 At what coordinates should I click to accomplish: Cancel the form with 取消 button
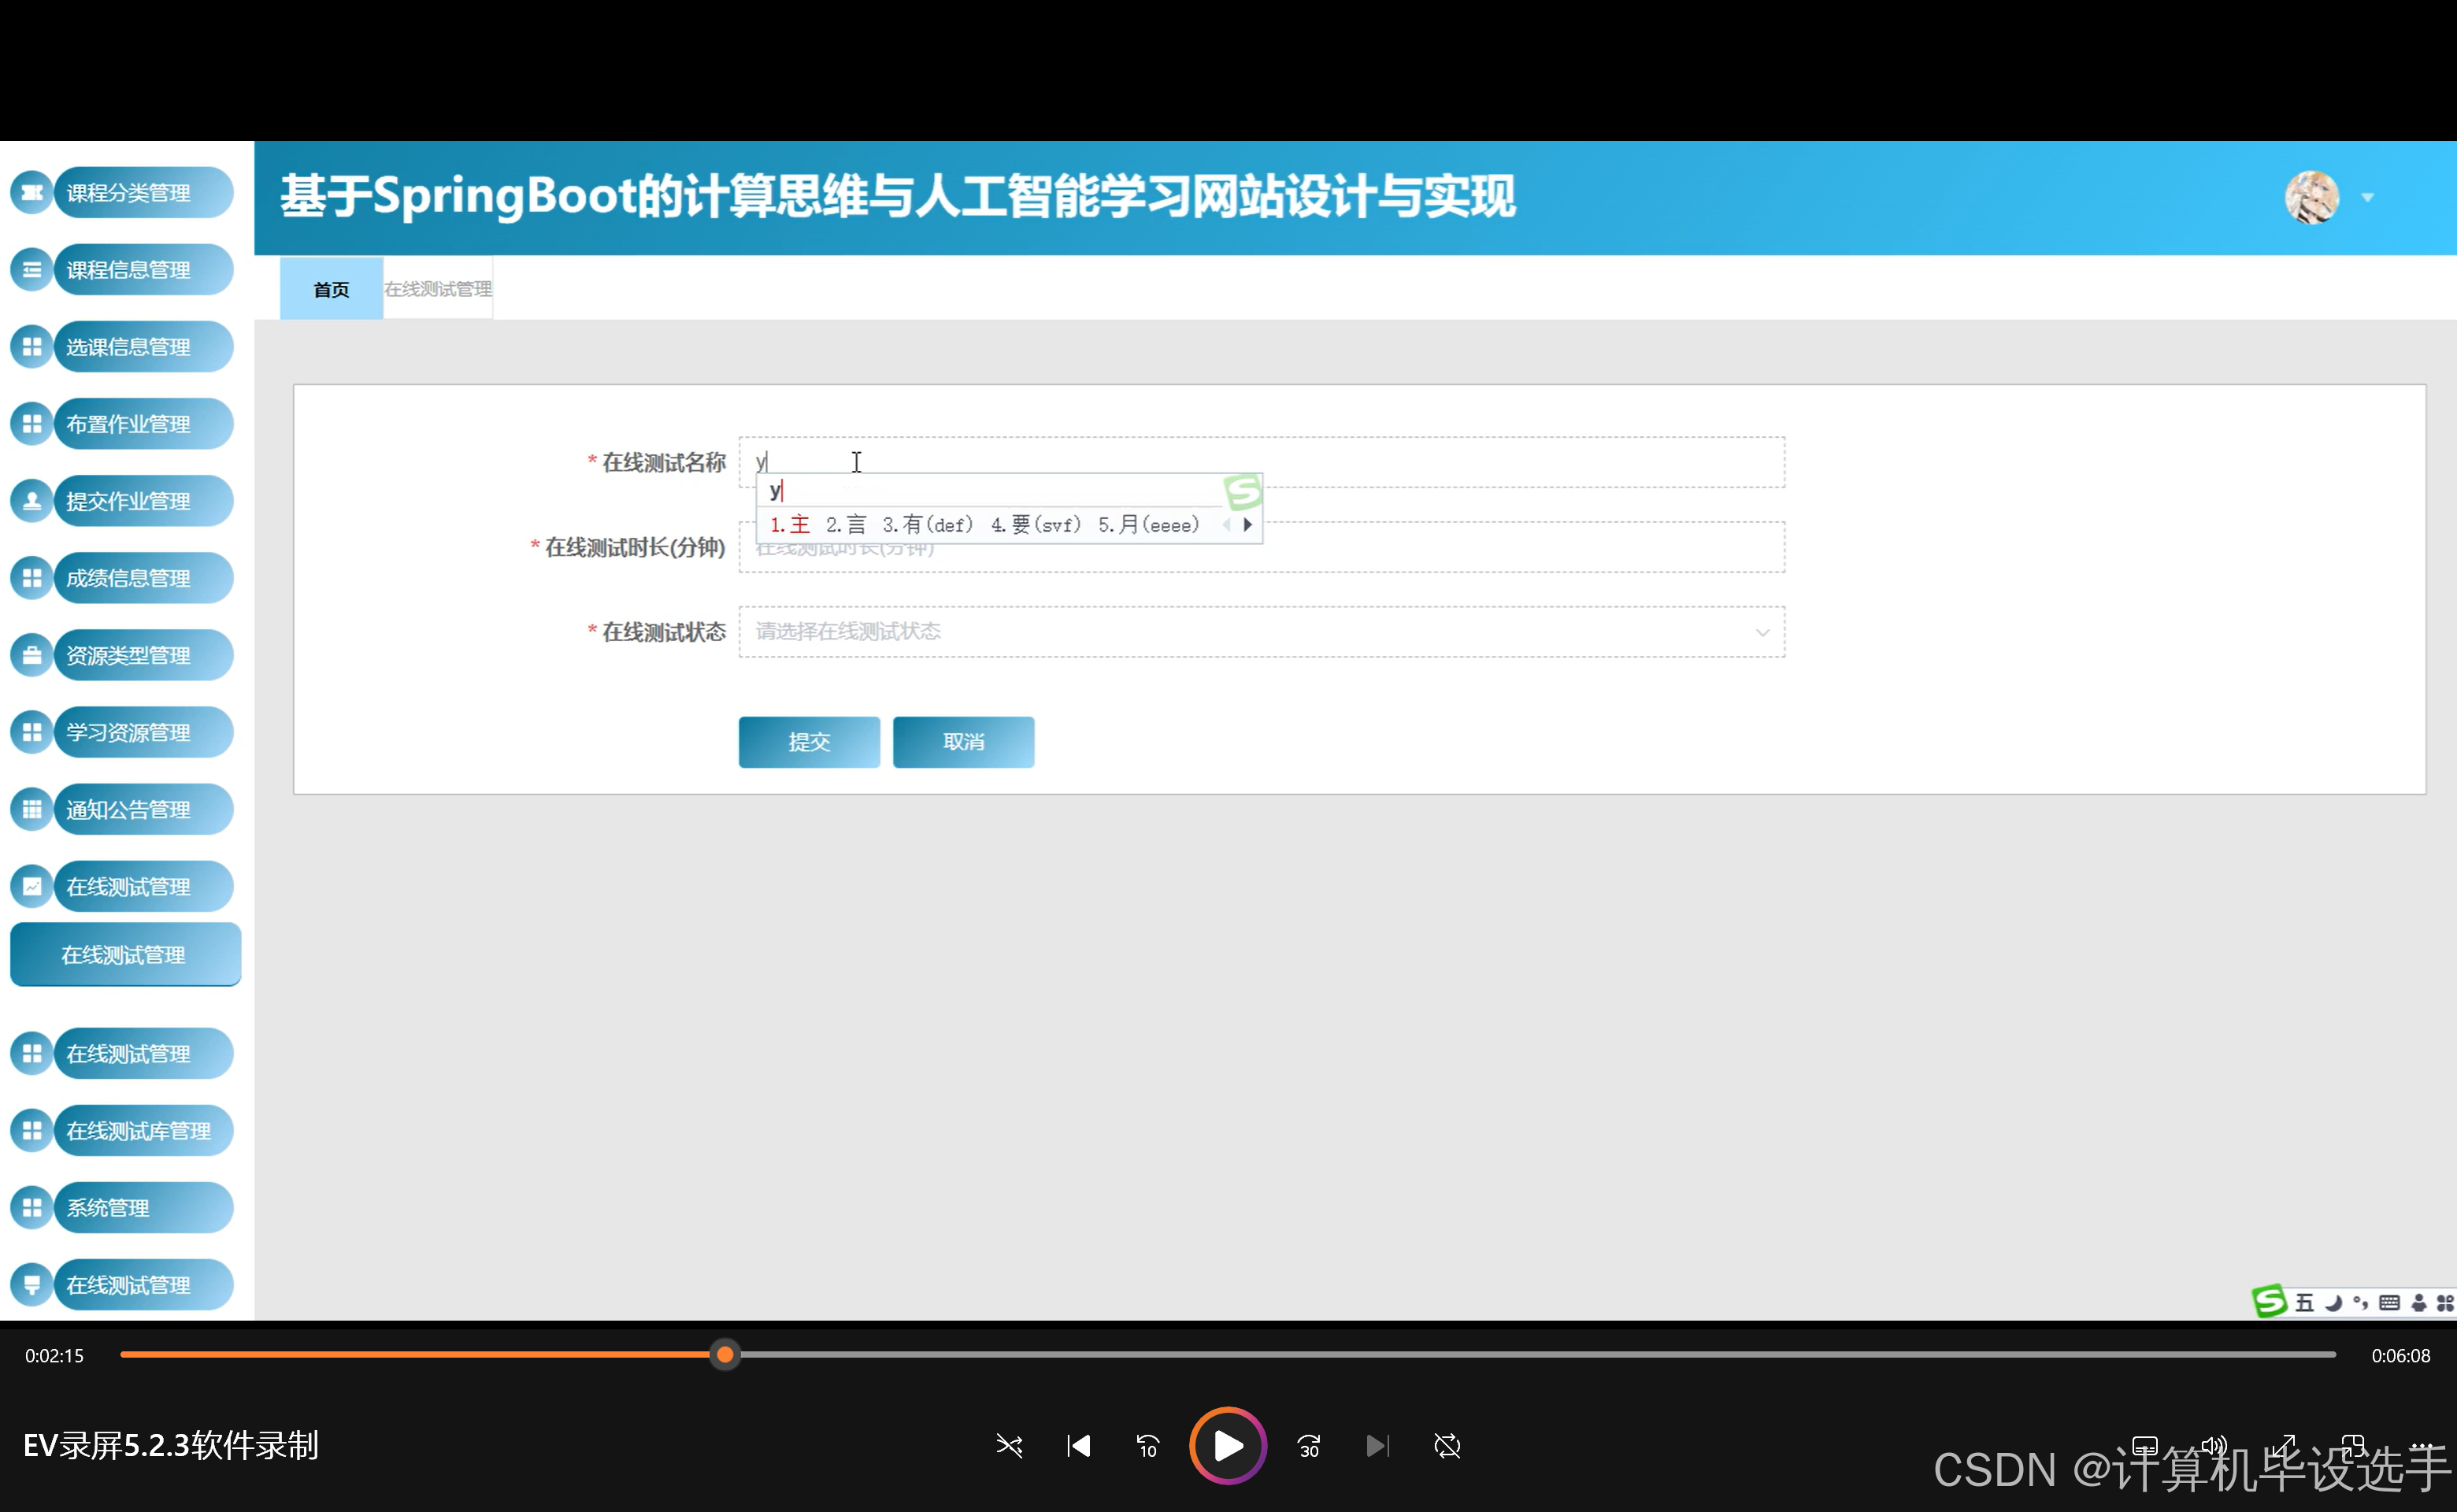[963, 741]
